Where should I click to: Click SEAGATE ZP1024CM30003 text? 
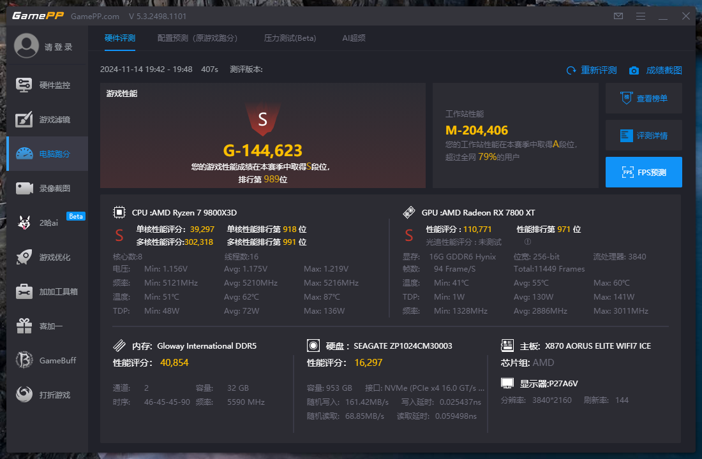coord(403,346)
